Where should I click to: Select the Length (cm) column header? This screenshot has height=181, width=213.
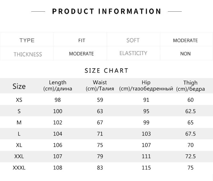(58, 85)
